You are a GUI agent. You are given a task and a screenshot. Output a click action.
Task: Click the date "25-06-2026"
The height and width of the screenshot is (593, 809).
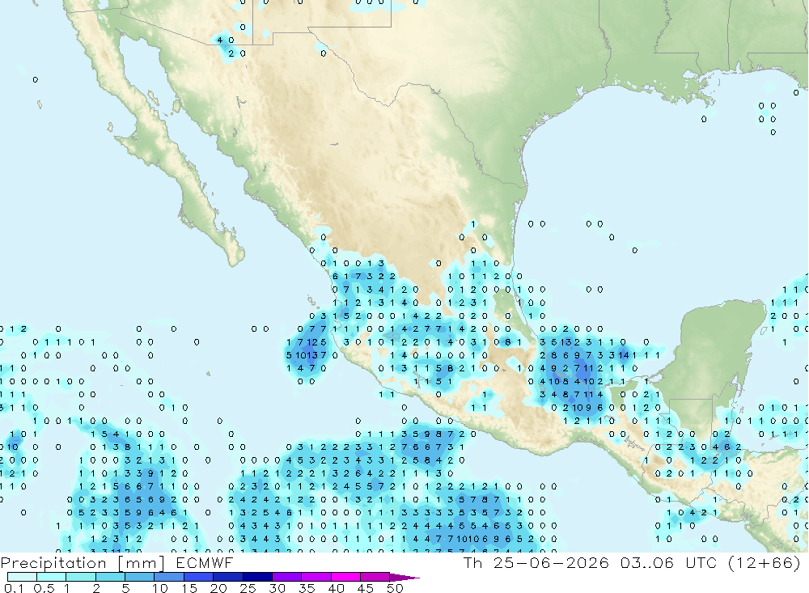click(x=551, y=562)
